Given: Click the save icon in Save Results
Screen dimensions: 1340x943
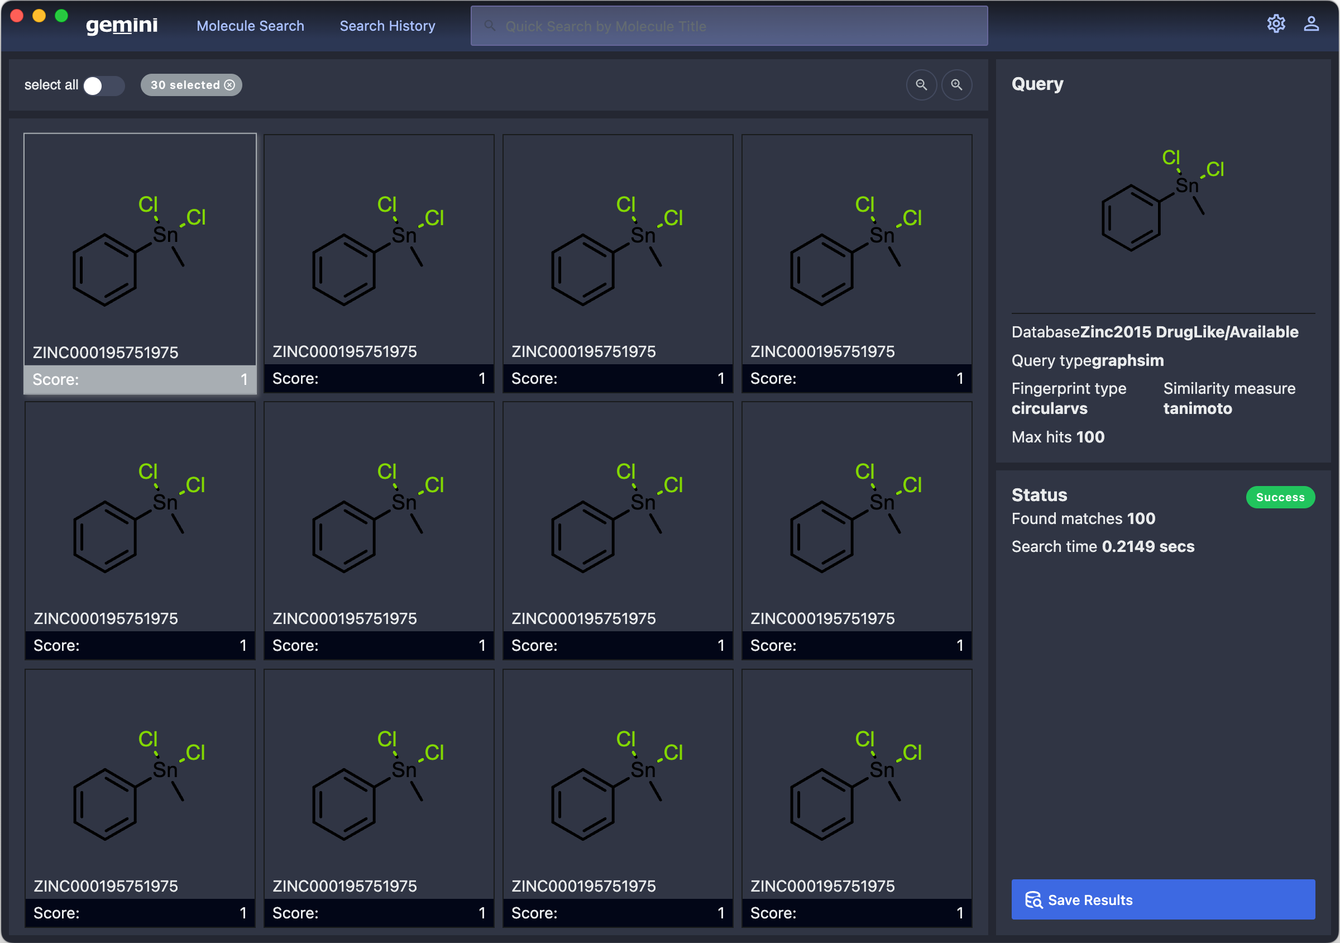Looking at the screenshot, I should coord(1033,900).
